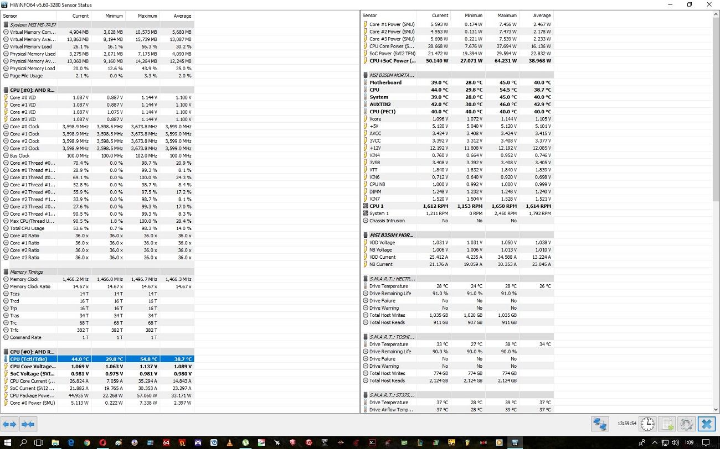Select the Page File Usage row
720x449 pixels.
click(x=97, y=76)
